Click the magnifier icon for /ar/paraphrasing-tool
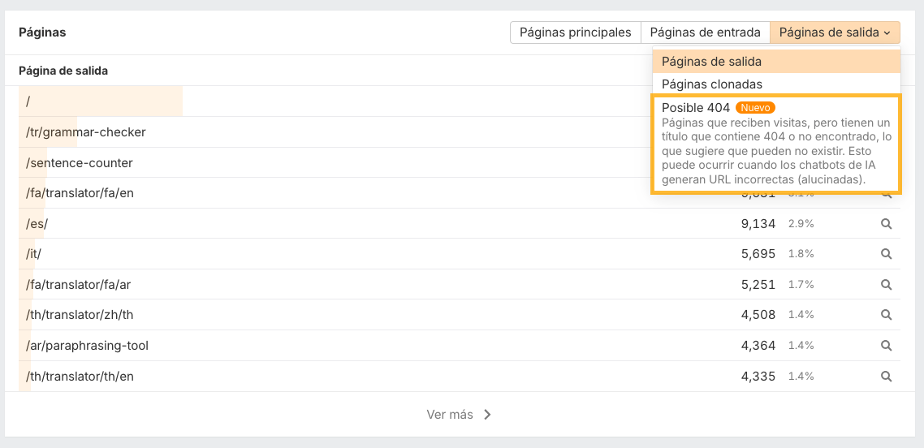Viewport: 924px width, 448px height. pyautogui.click(x=887, y=346)
